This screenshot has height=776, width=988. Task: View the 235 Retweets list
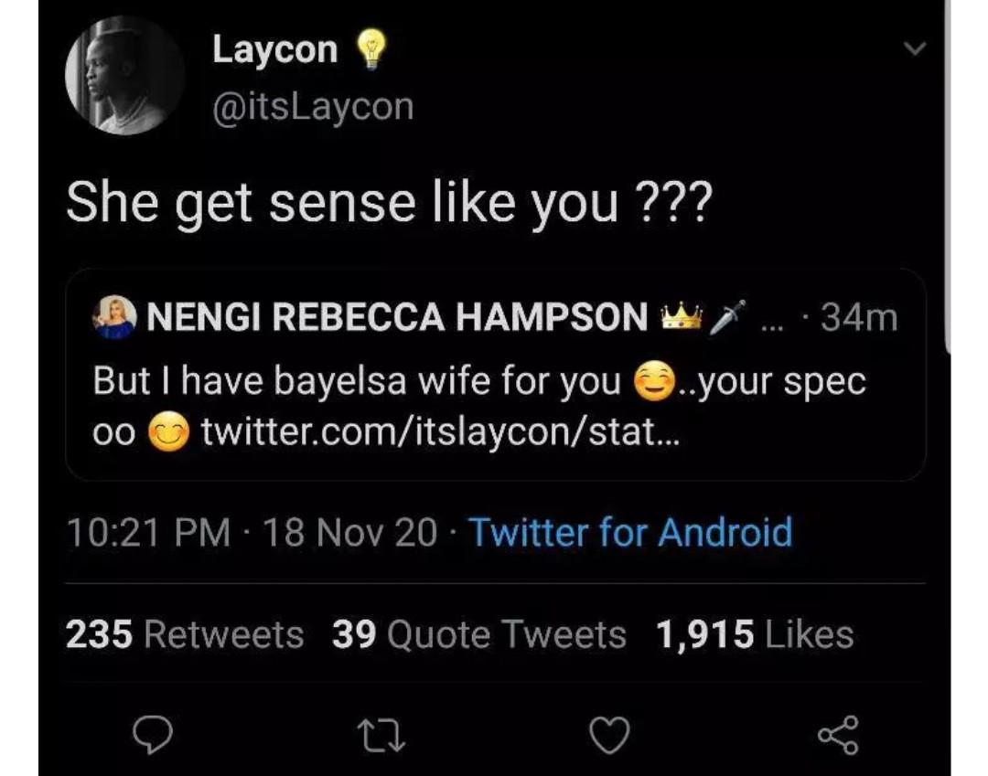(185, 634)
